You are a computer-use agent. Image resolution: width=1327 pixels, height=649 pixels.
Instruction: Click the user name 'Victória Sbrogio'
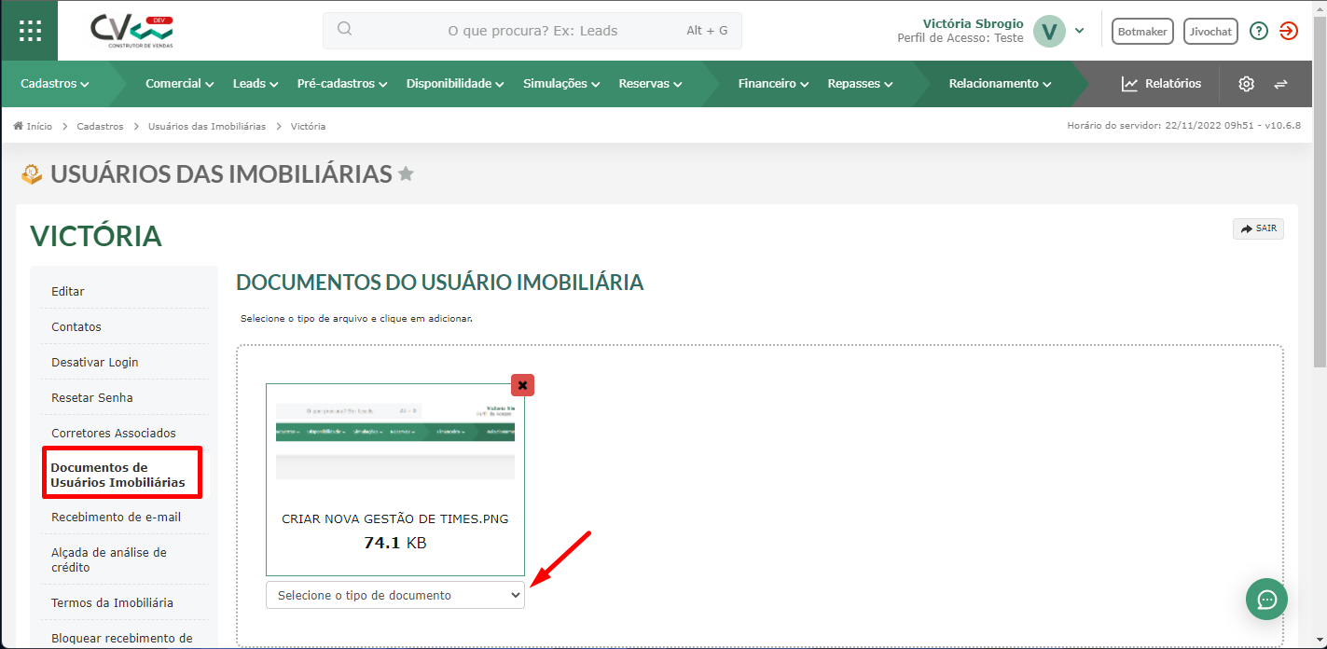(973, 23)
